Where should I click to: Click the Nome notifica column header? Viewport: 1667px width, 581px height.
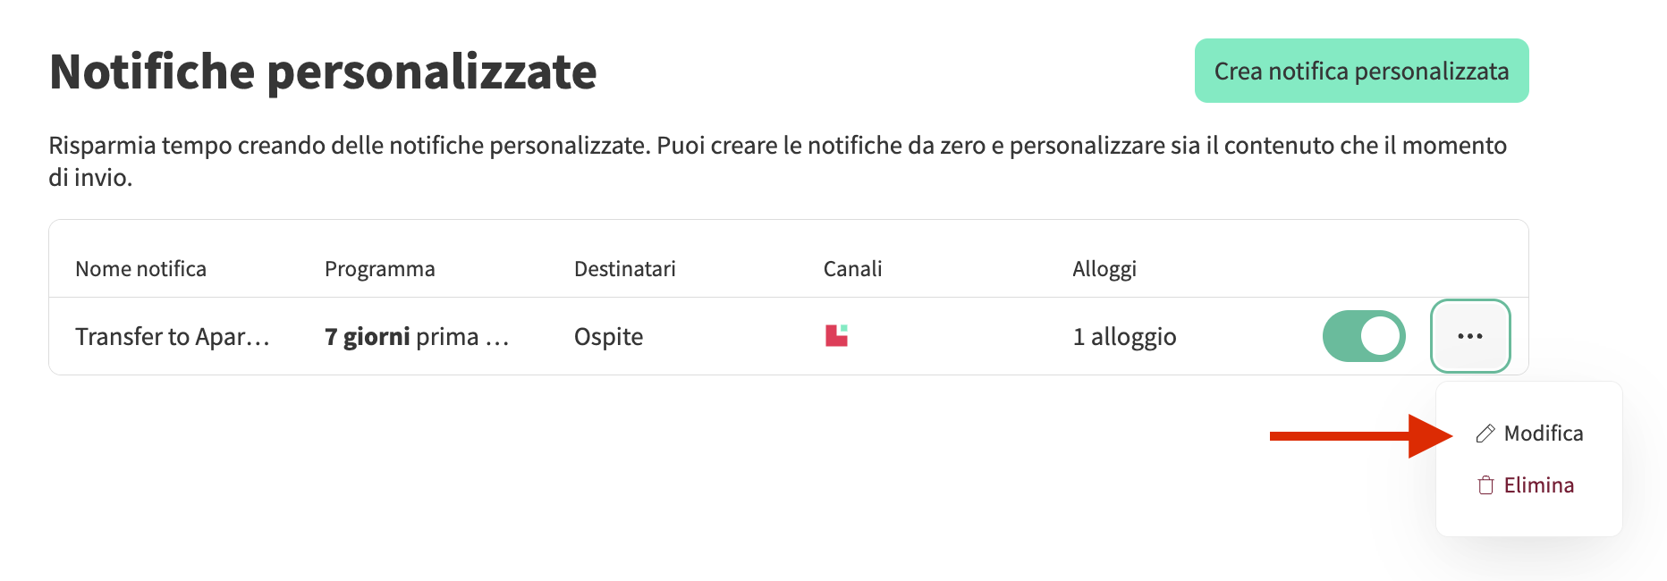pyautogui.click(x=140, y=269)
